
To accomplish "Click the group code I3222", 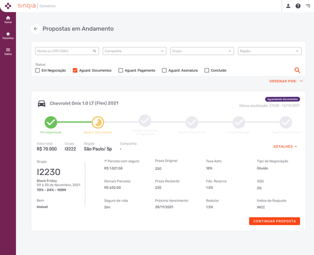I will click(x=70, y=149).
